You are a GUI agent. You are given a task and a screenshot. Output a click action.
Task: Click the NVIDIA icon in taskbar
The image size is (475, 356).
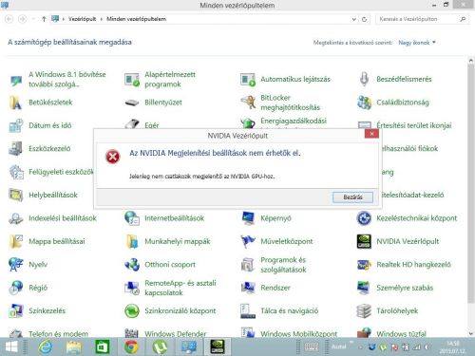[x=218, y=347]
